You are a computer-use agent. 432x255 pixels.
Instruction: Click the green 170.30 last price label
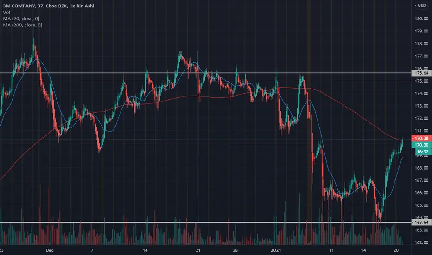click(x=421, y=145)
